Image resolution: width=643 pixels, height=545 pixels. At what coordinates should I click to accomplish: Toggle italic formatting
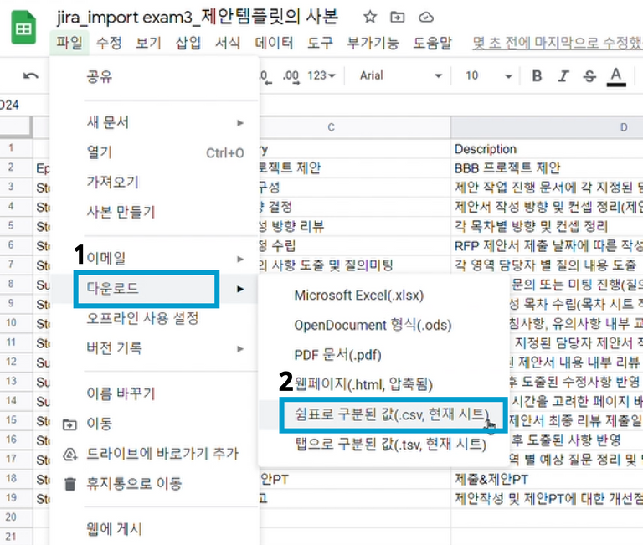[563, 76]
